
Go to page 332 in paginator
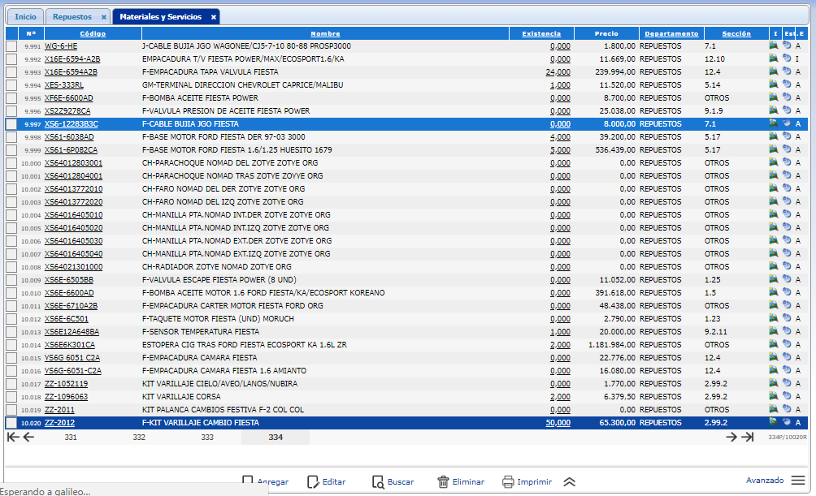tap(139, 438)
